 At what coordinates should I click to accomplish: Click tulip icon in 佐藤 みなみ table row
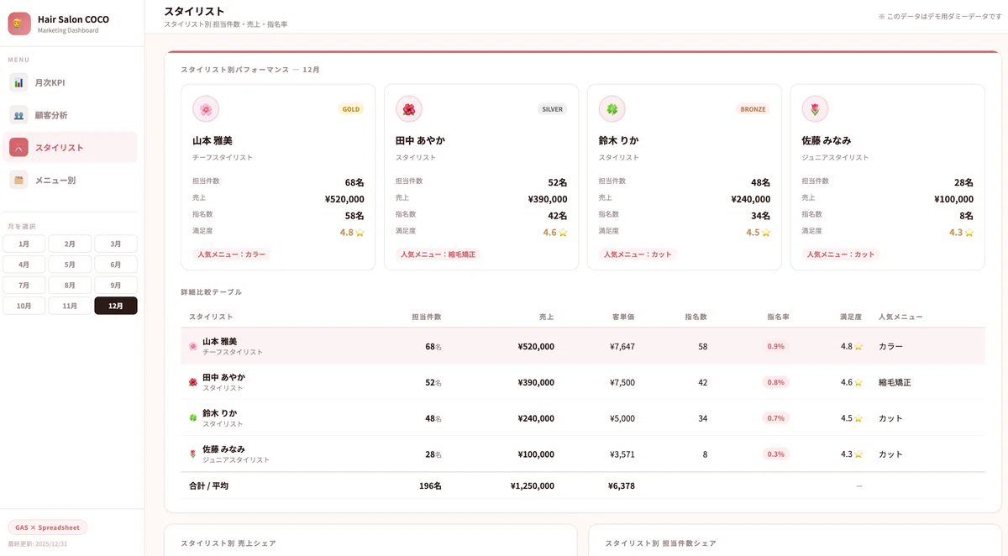(x=193, y=454)
